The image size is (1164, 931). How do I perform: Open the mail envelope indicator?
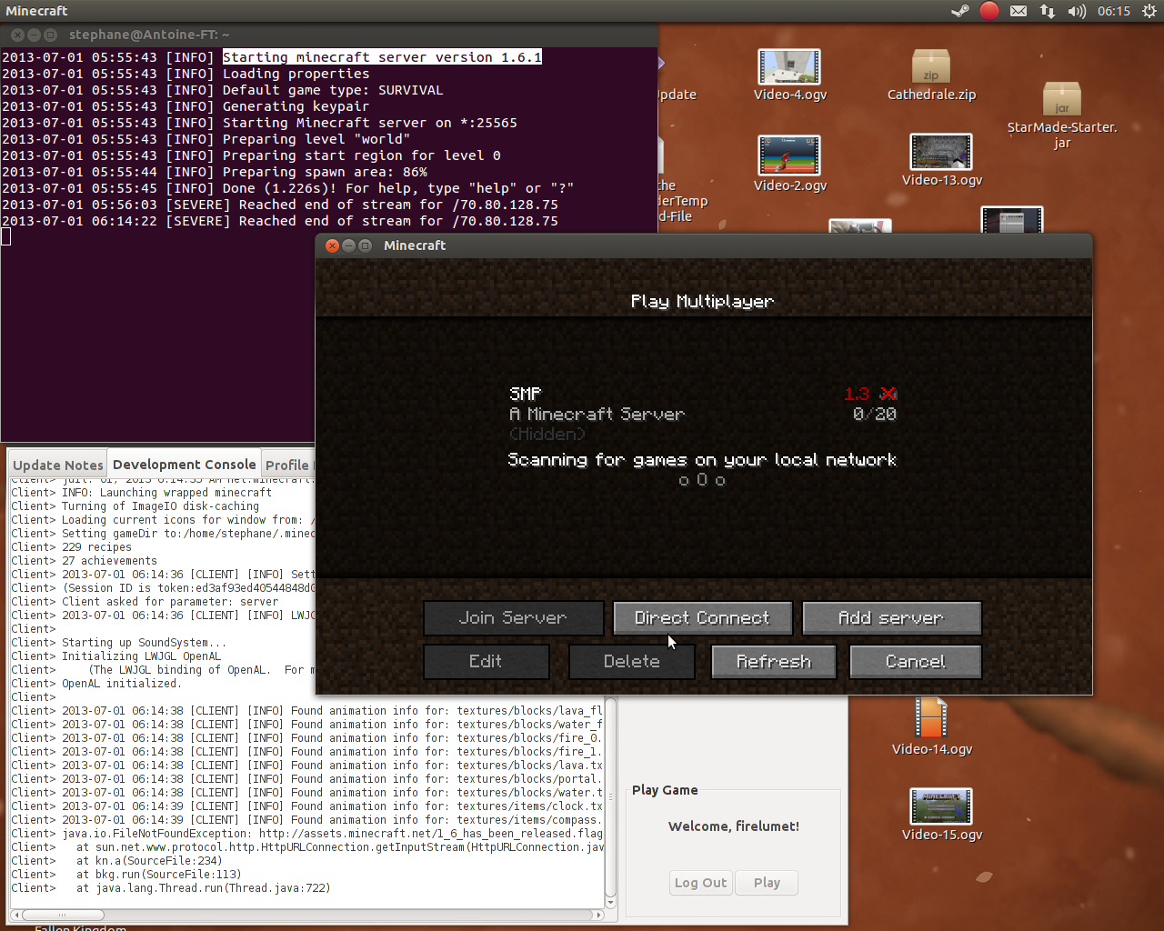(1018, 11)
